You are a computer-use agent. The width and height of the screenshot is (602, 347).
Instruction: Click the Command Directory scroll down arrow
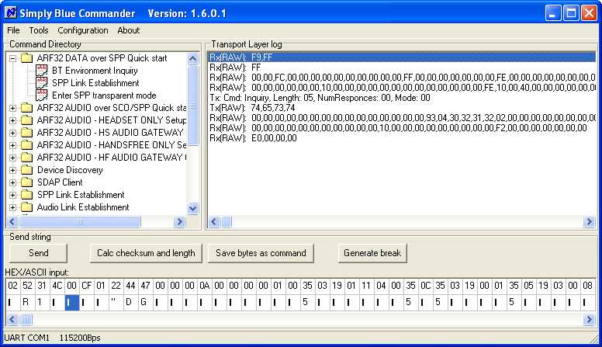(x=192, y=208)
